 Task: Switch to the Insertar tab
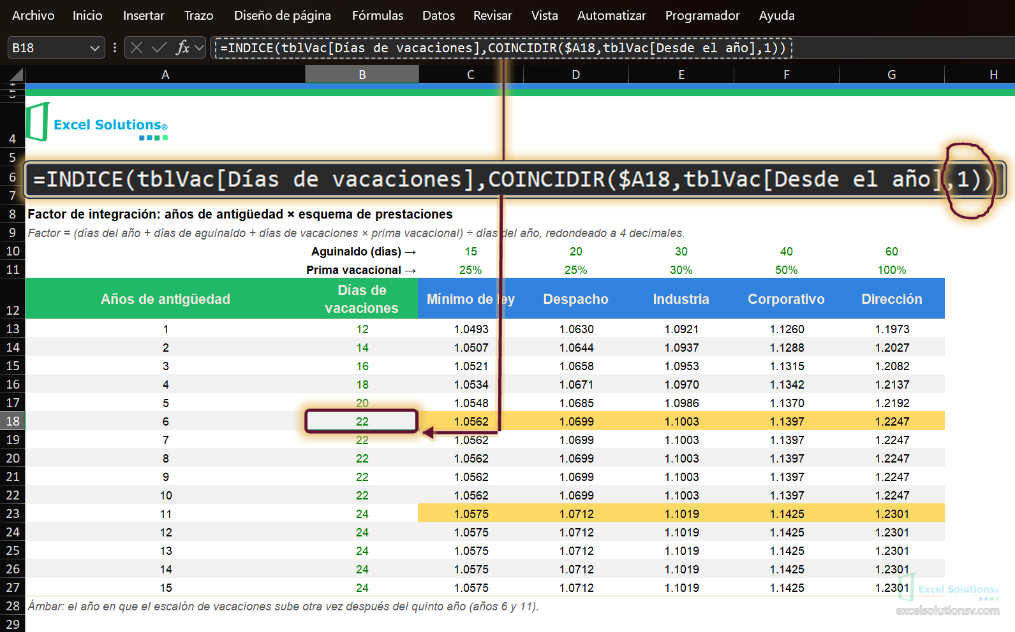click(144, 15)
